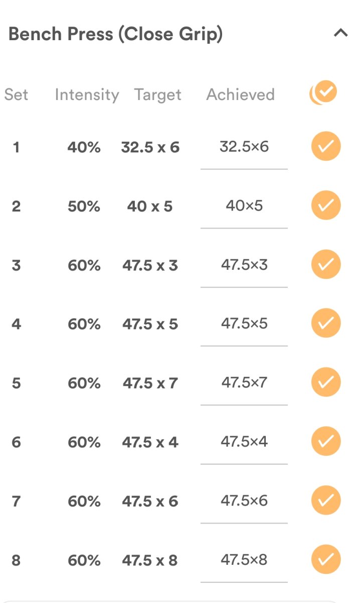Edit the 32.5×6 achieved field
355x603 pixels.
click(244, 147)
